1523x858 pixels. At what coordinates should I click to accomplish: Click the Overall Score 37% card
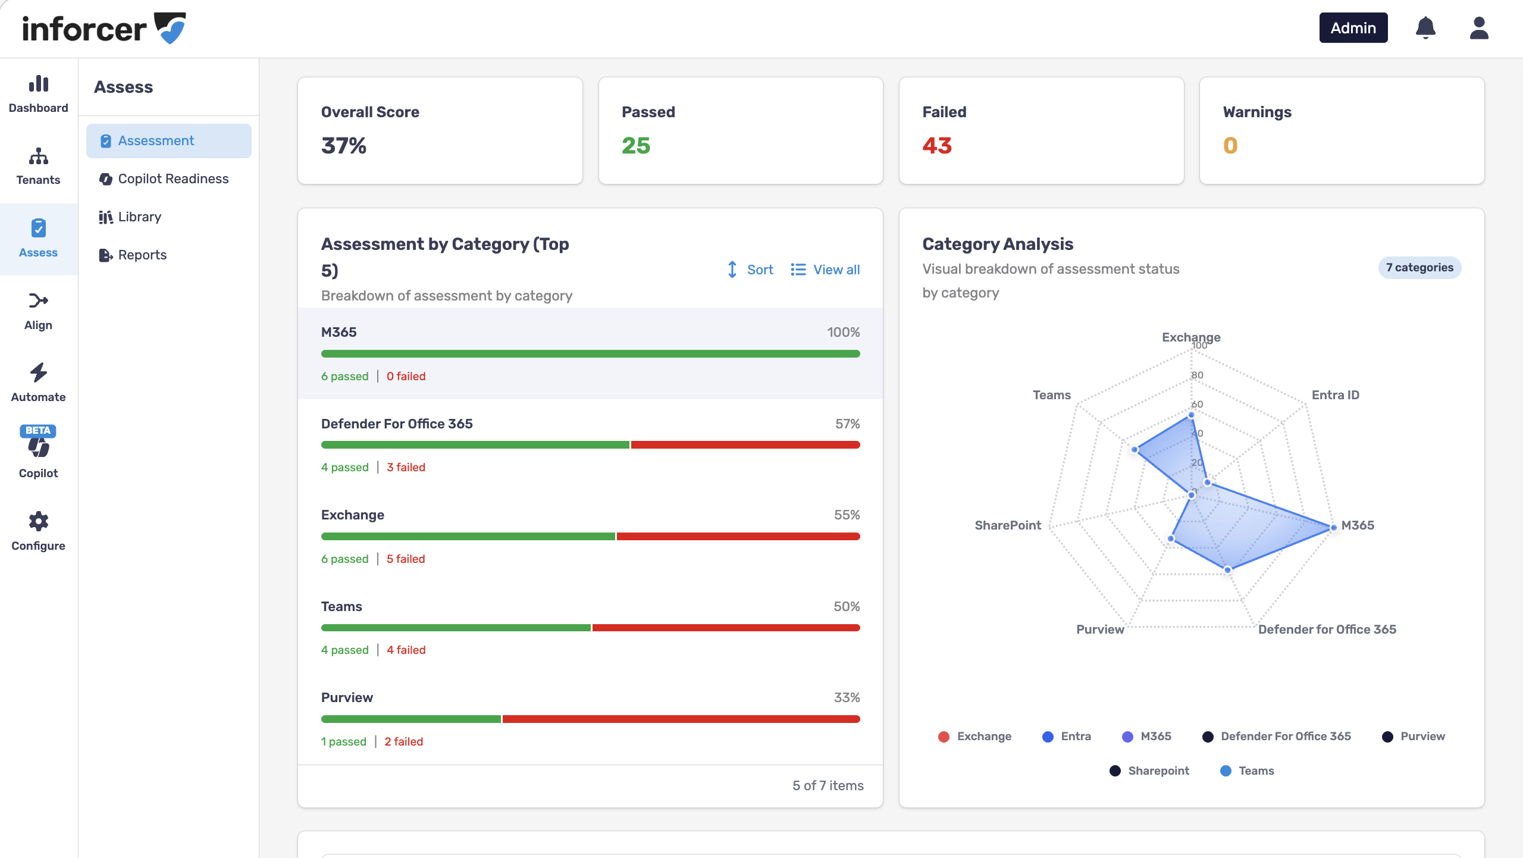pyautogui.click(x=440, y=130)
